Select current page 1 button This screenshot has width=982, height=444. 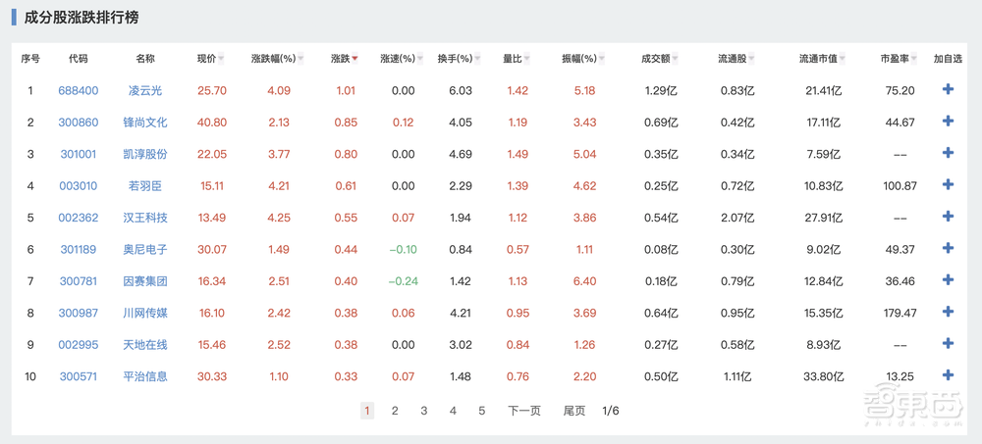367,411
